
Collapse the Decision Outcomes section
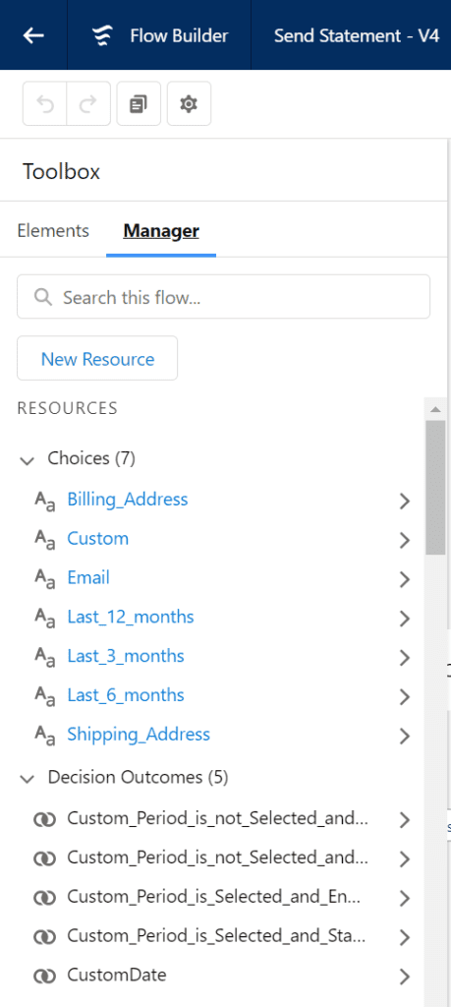pos(27,779)
